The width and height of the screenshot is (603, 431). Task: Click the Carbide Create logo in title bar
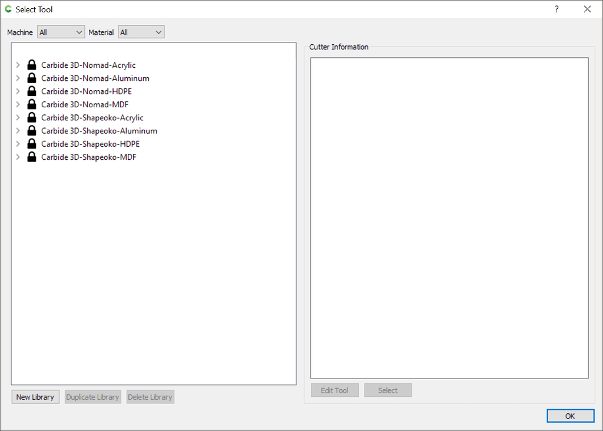(8, 9)
